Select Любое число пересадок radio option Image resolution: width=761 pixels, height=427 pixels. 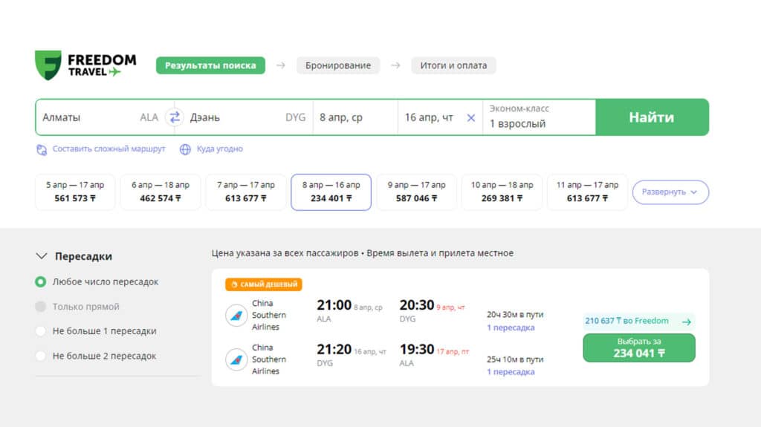pos(40,282)
